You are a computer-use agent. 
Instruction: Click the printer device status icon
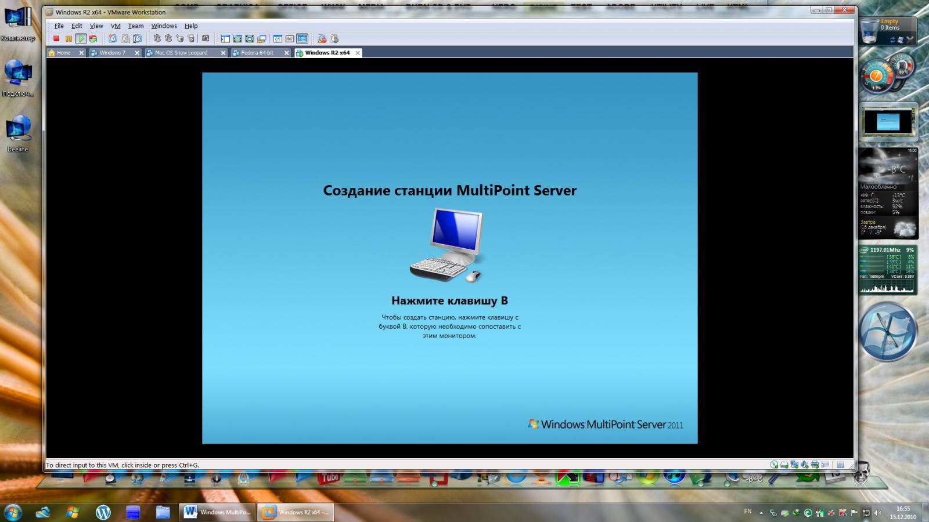click(815, 465)
